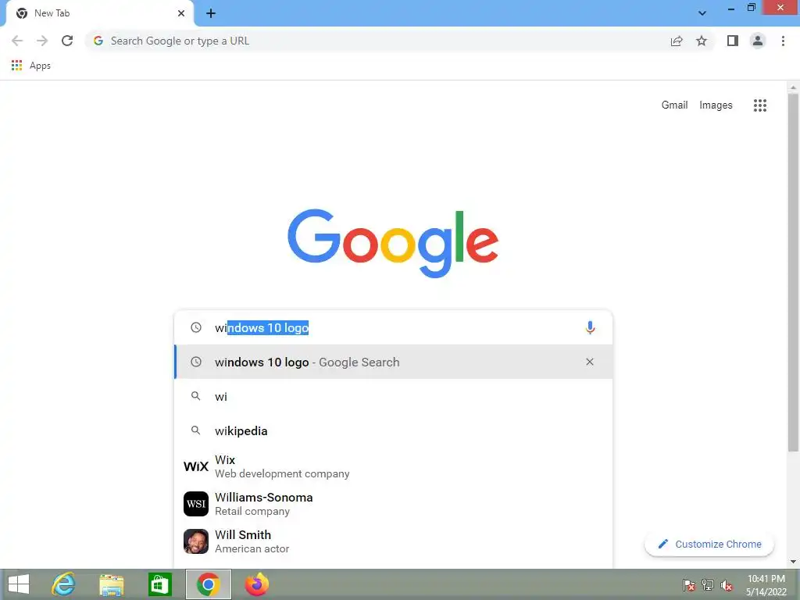Click the network status tray icon

point(708,584)
